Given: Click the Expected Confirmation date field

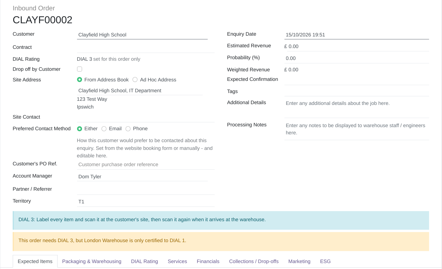Looking at the screenshot, I should [356, 80].
